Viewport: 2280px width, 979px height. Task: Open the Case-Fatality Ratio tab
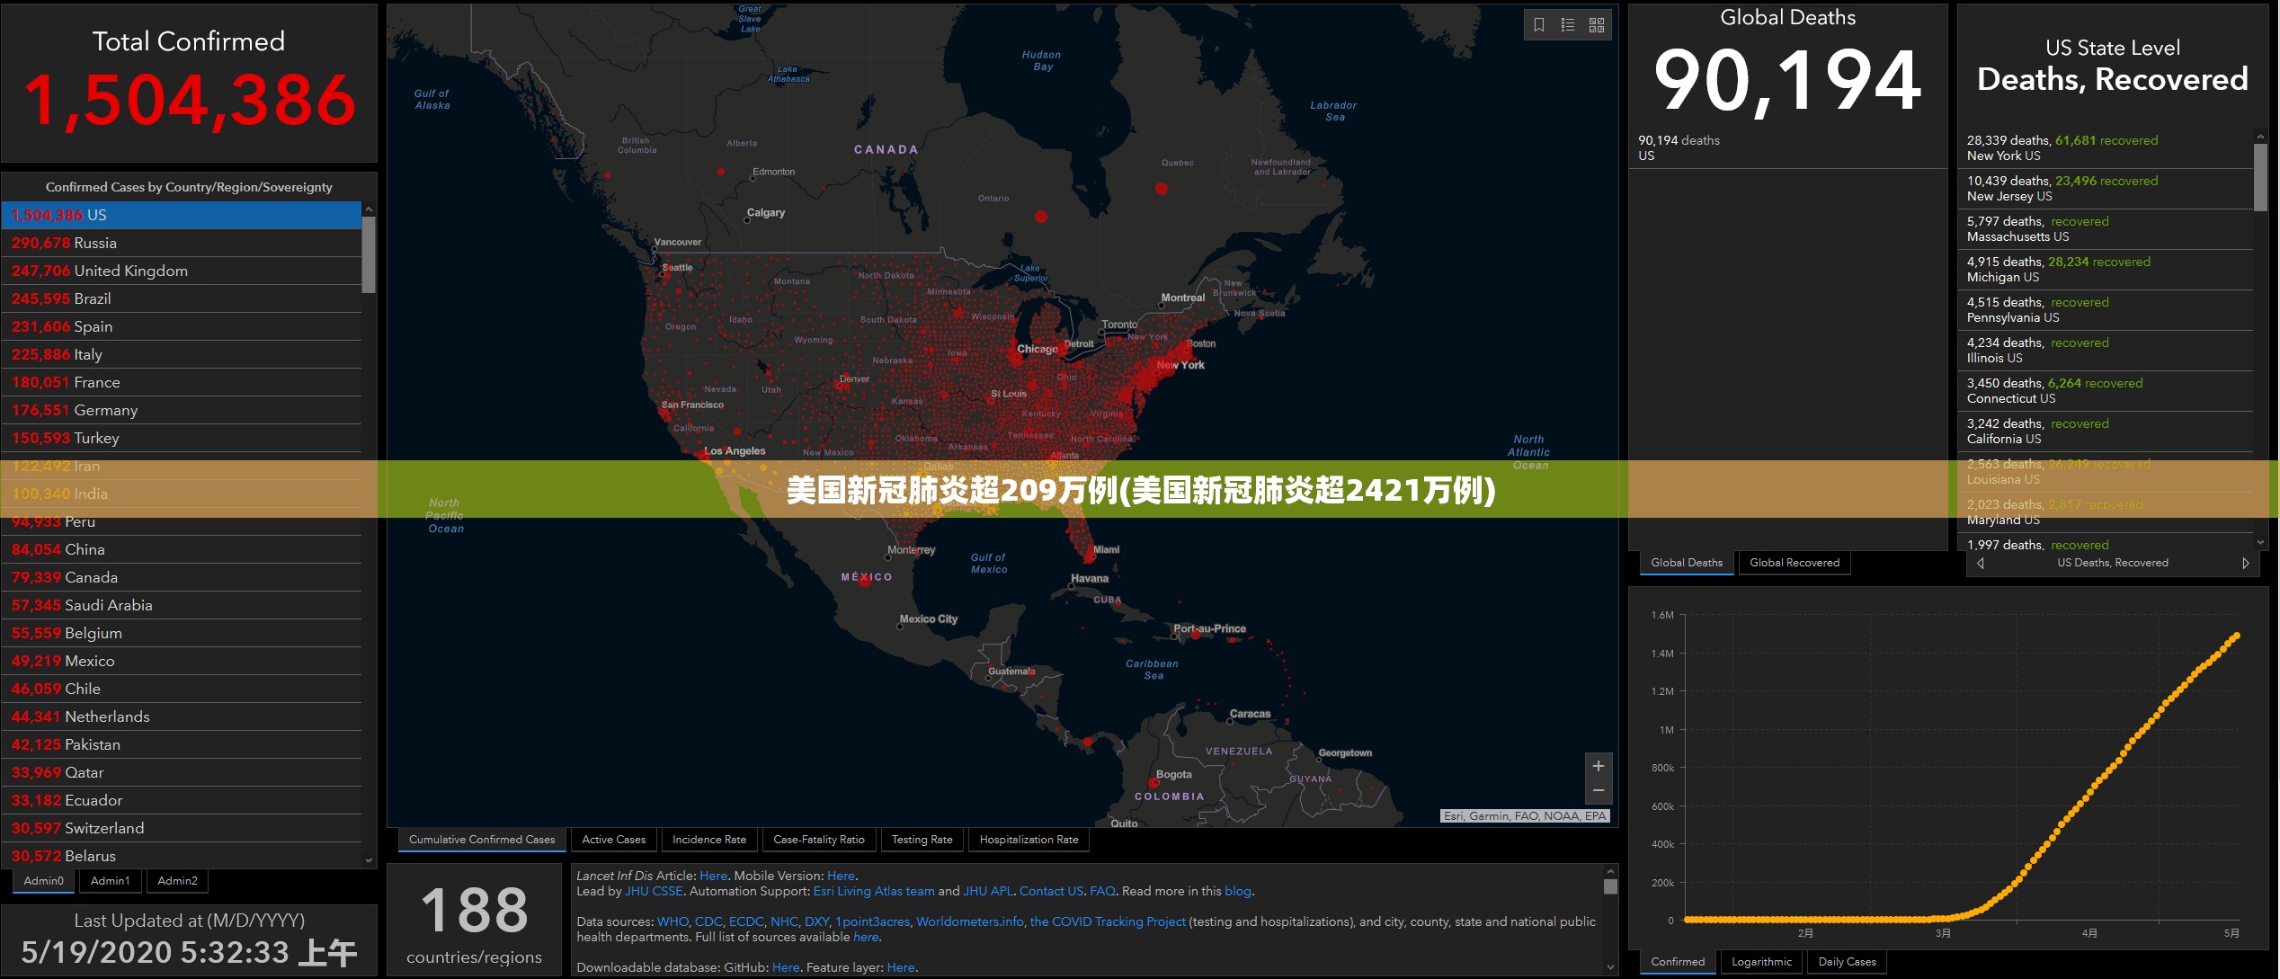tap(819, 840)
